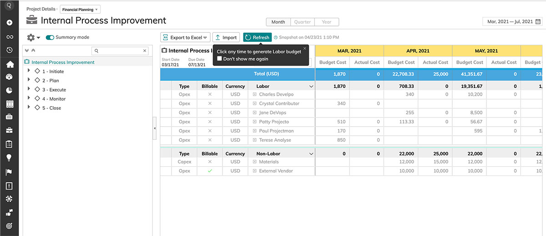Click the first briefcase sidebar icon

pyautogui.click(x=9, y=117)
